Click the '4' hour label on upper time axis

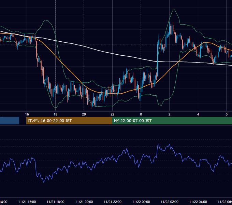[198, 114]
